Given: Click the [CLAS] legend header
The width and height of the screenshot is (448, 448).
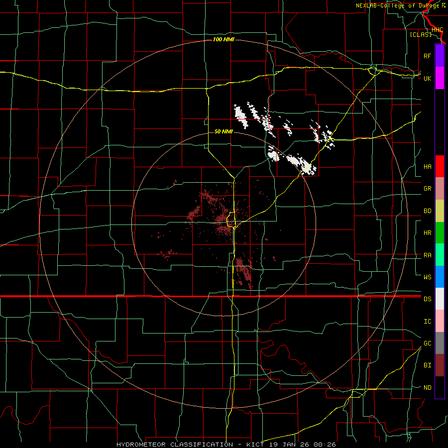Looking at the screenshot, I should pos(421,34).
